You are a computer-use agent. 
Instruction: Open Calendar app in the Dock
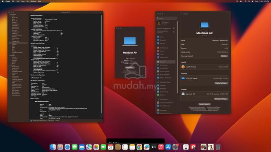tap(111, 147)
